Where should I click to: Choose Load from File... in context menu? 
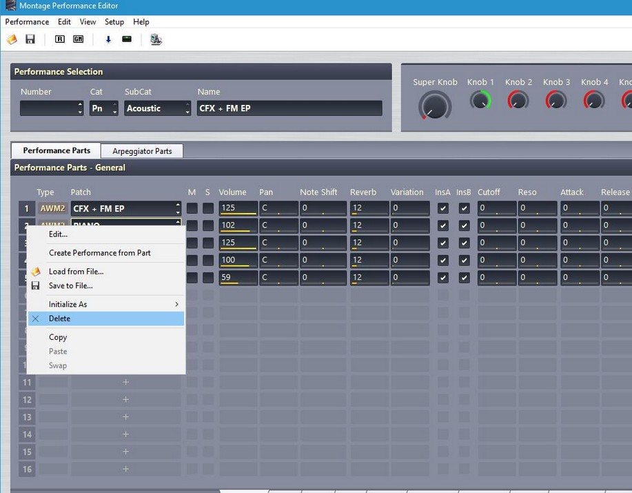(x=106, y=271)
